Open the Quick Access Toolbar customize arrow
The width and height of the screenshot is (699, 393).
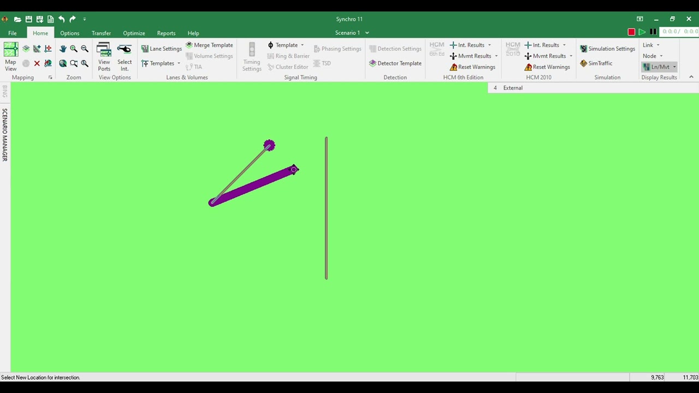click(85, 19)
